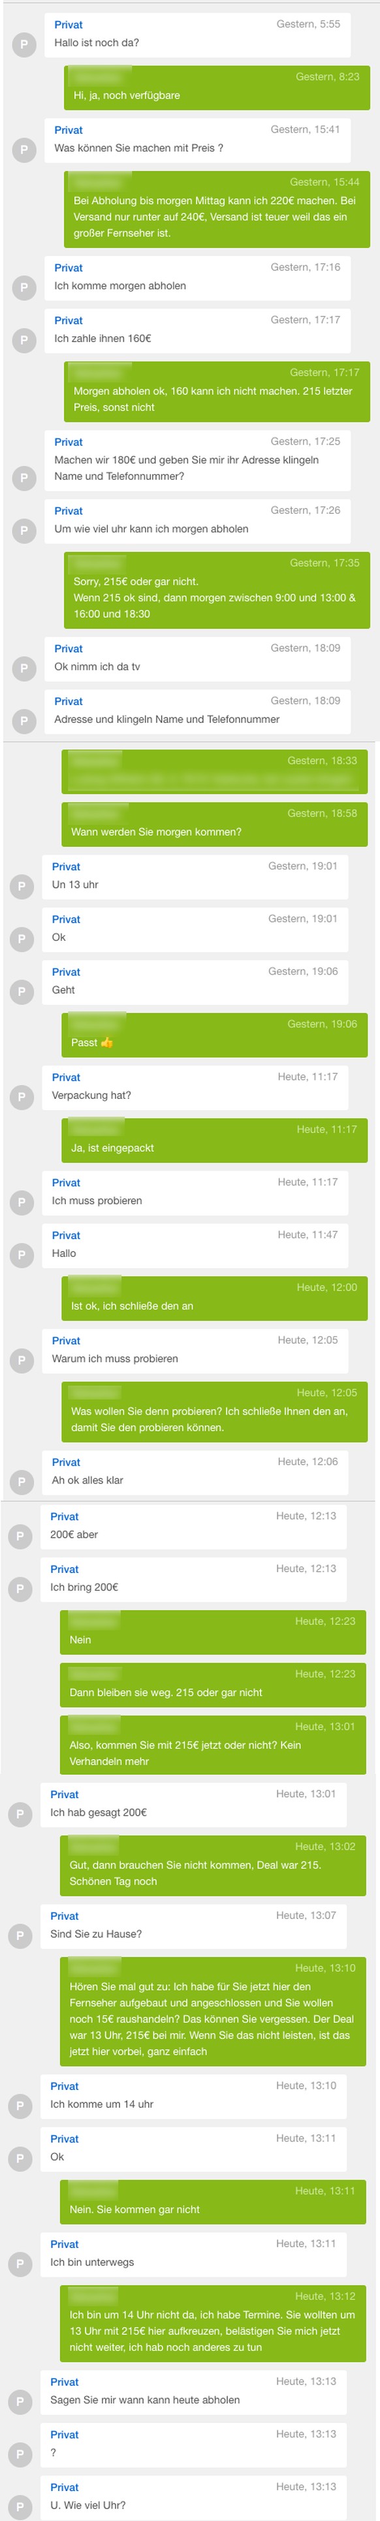The width and height of the screenshot is (380, 2521).
Task: Select the green 'Passt' thumbs-up message bubble
Action: pyautogui.click(x=214, y=1034)
